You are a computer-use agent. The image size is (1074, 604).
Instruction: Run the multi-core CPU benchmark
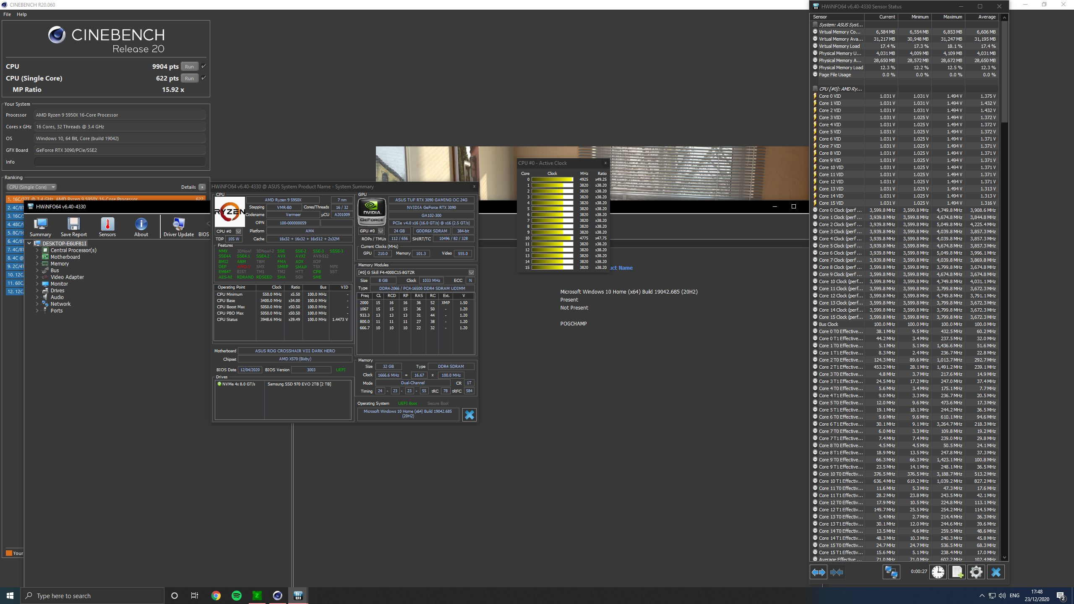(x=189, y=66)
